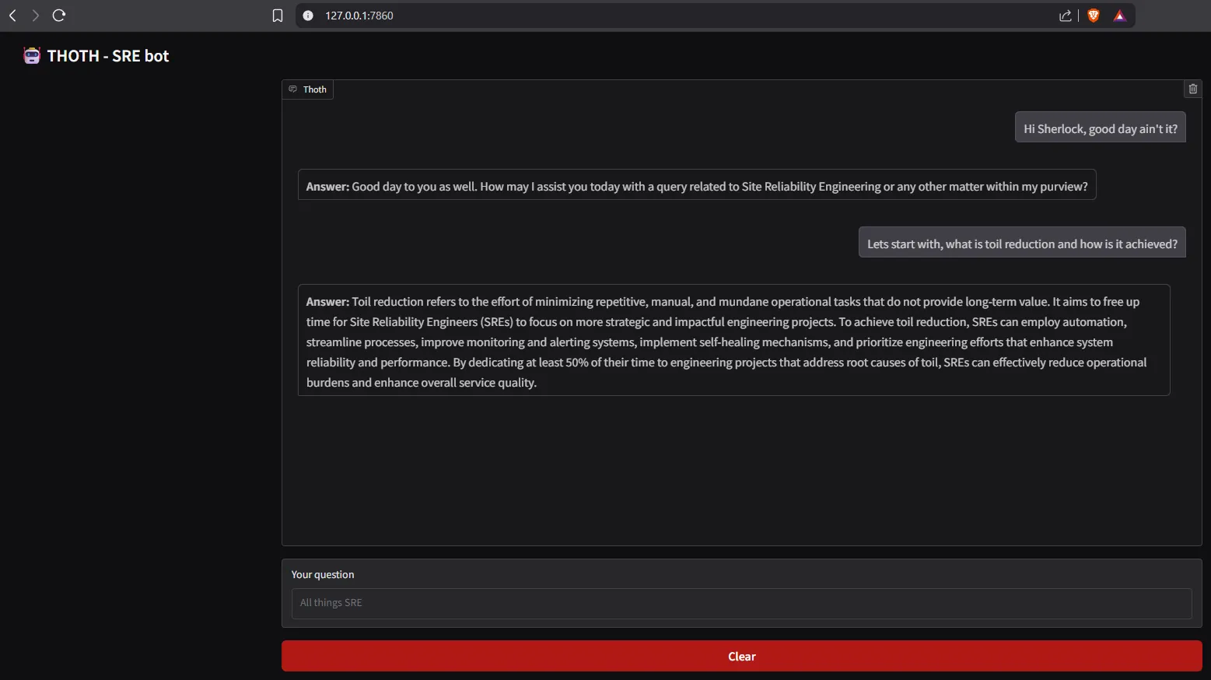Delete the chat with the trash icon

1193,89
